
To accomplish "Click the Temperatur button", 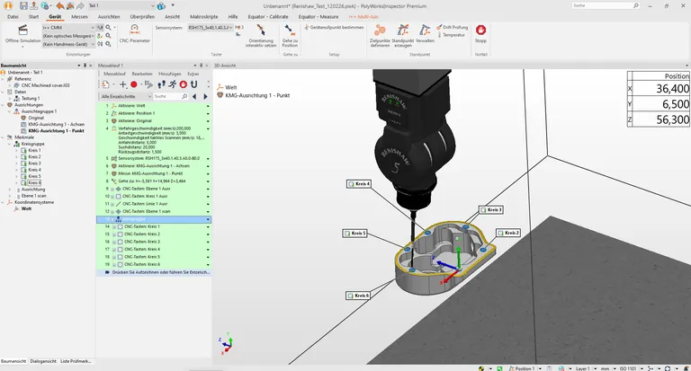I will (x=451, y=35).
